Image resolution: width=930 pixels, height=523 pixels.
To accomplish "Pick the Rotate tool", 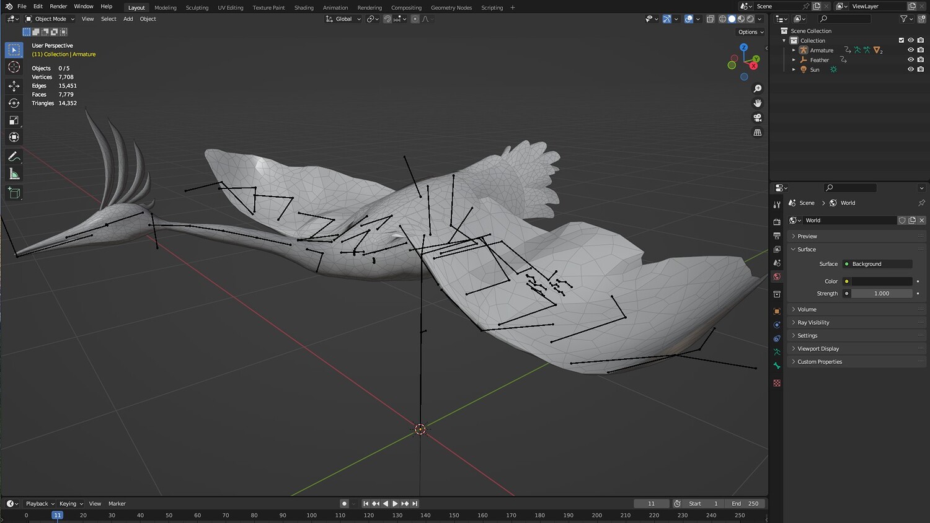I will point(14,103).
